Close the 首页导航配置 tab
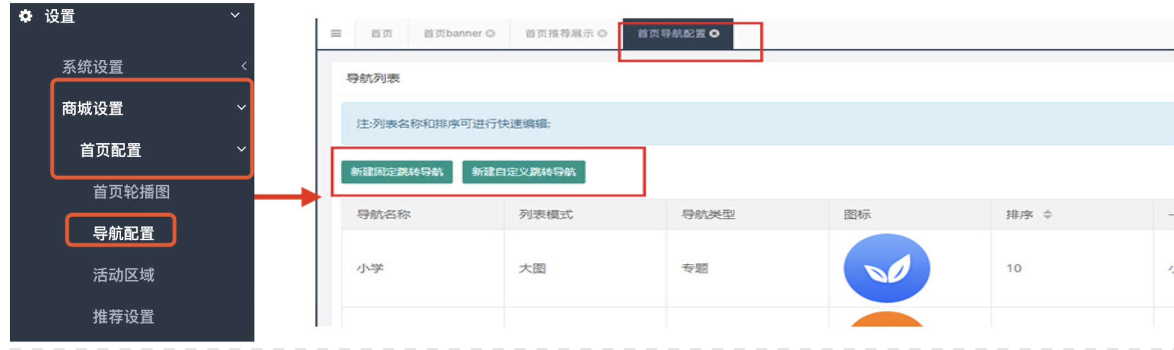Screen dimensions: 1174x350 click(714, 33)
